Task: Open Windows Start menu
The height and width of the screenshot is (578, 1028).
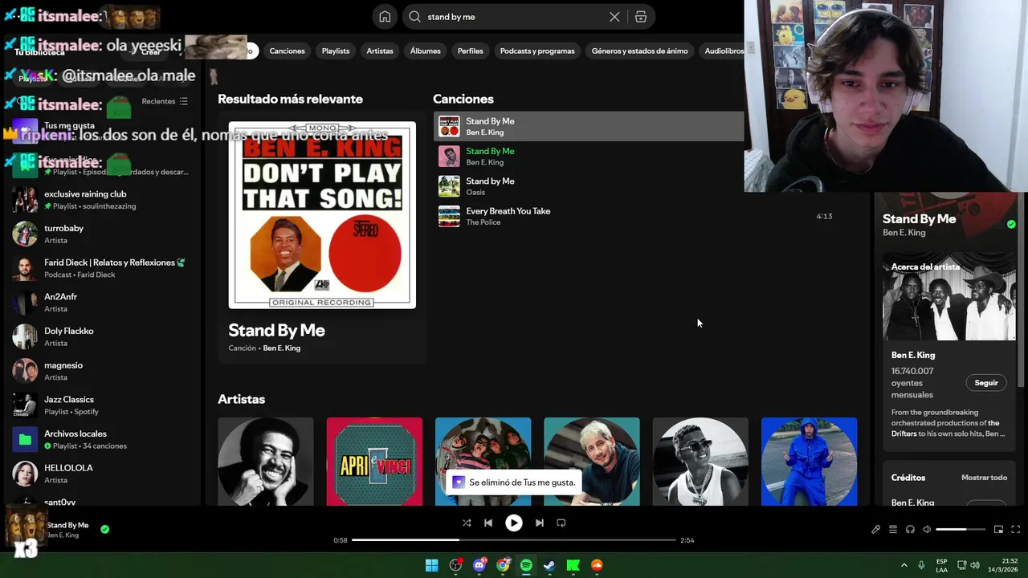Action: coord(431,565)
